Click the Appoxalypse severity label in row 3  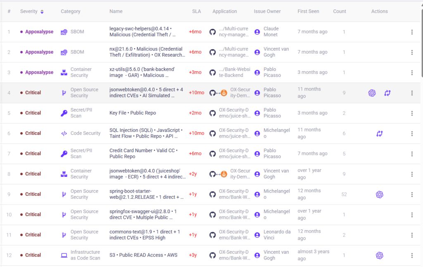pos(39,72)
